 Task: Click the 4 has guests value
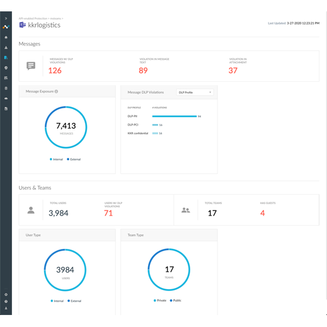(263, 213)
